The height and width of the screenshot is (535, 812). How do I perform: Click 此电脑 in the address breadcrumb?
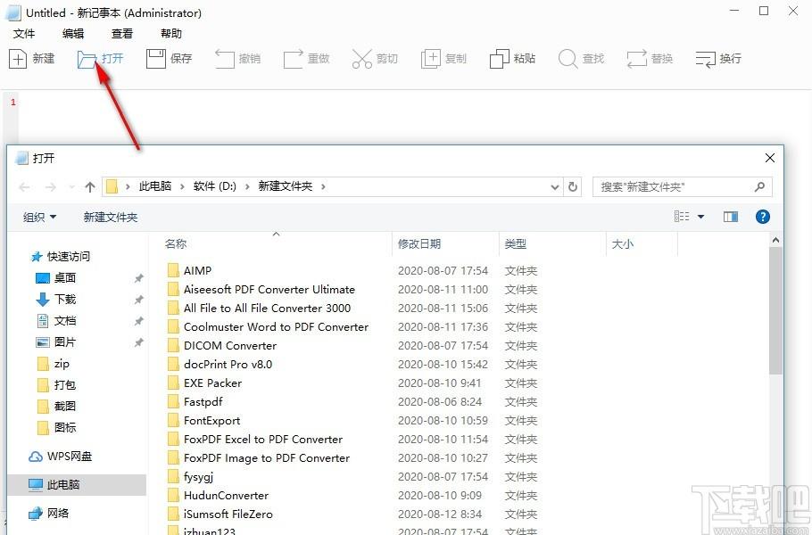pos(155,186)
